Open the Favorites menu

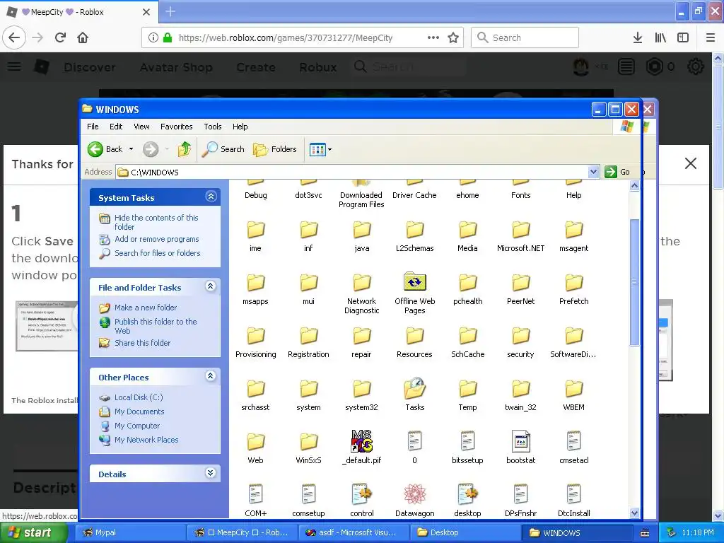click(x=176, y=127)
